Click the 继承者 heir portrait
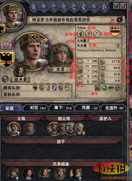Screen dimensions: 132x181 (x=20, y=72)
